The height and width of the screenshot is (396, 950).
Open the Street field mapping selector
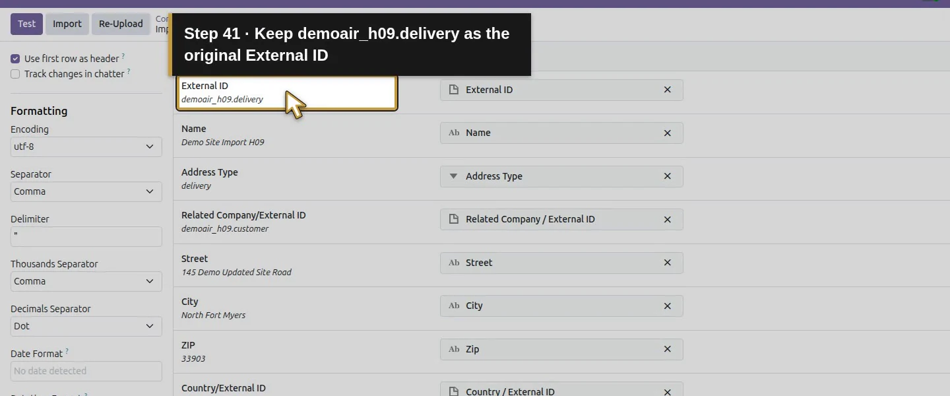[561, 263]
